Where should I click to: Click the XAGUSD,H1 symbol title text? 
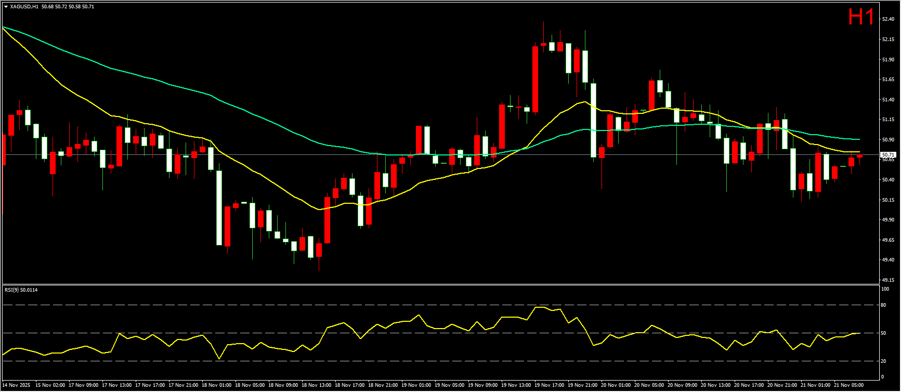(x=24, y=7)
